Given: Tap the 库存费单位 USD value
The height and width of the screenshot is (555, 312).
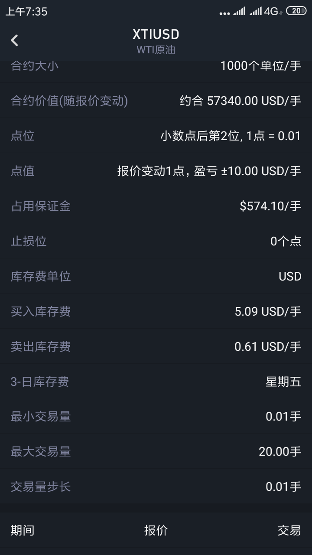Looking at the screenshot, I should point(290,276).
